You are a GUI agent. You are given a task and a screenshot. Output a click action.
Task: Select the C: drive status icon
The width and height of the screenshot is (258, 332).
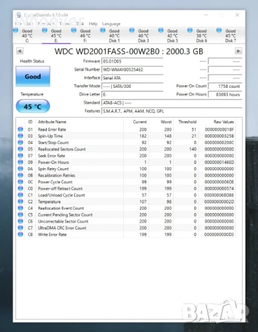16,30
